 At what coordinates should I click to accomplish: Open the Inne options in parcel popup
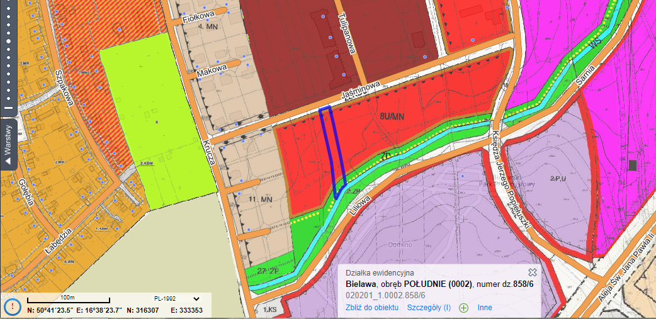click(484, 308)
